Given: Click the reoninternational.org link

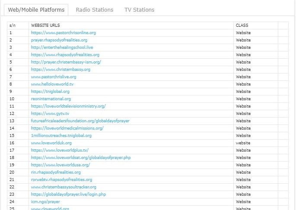Looking at the screenshot, I should (51, 99).
